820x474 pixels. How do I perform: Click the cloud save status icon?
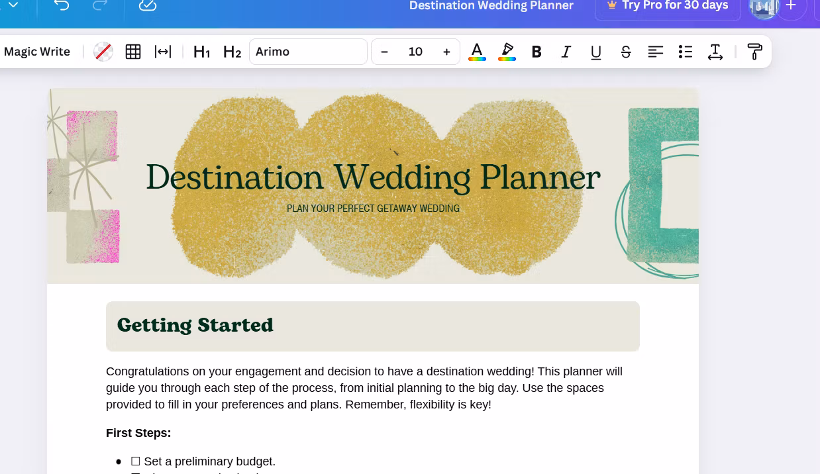147,5
